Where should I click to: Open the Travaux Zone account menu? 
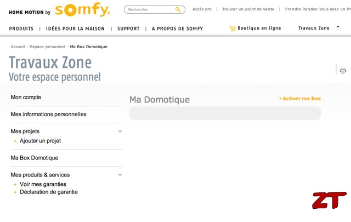tap(314, 28)
